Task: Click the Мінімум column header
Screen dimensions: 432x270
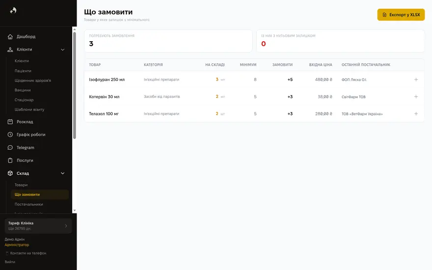Action: 248,65
